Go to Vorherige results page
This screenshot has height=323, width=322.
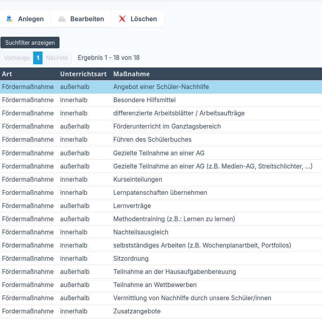(x=17, y=58)
